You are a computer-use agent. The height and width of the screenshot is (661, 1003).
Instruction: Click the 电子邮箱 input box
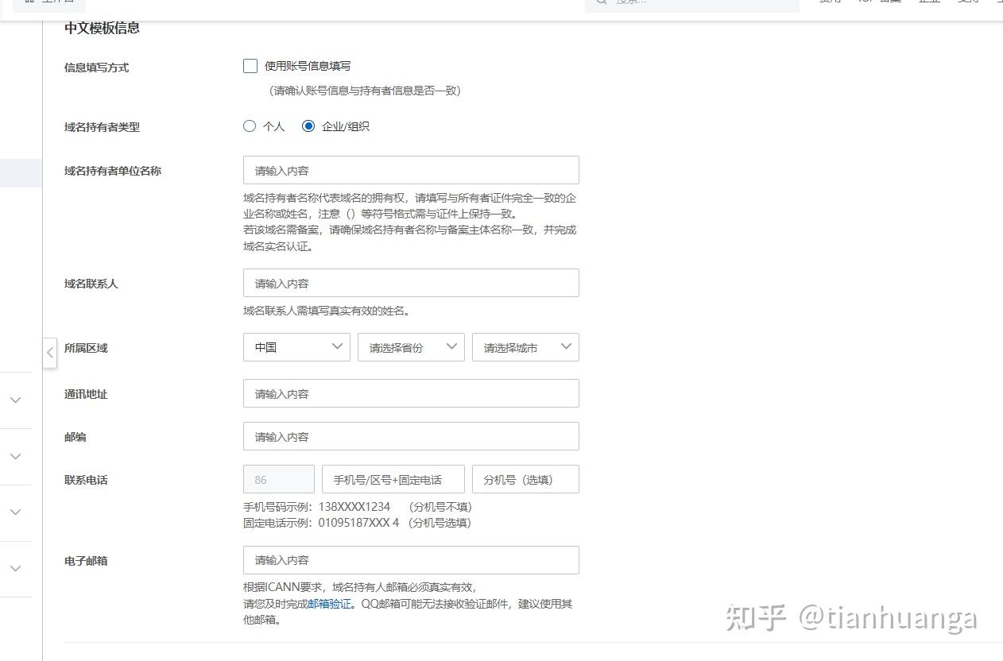[x=411, y=560]
